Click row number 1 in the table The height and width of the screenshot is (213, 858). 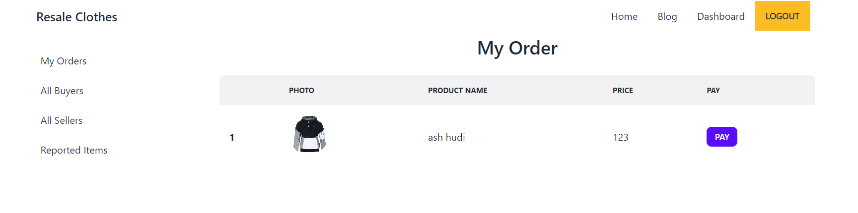click(232, 137)
